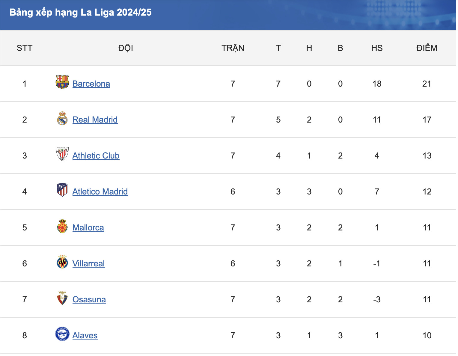Open the Osasuna team link
458x356 pixels.
89,300
